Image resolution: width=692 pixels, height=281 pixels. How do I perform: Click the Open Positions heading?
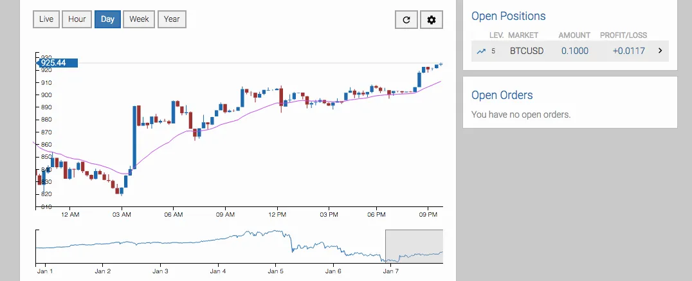click(509, 16)
